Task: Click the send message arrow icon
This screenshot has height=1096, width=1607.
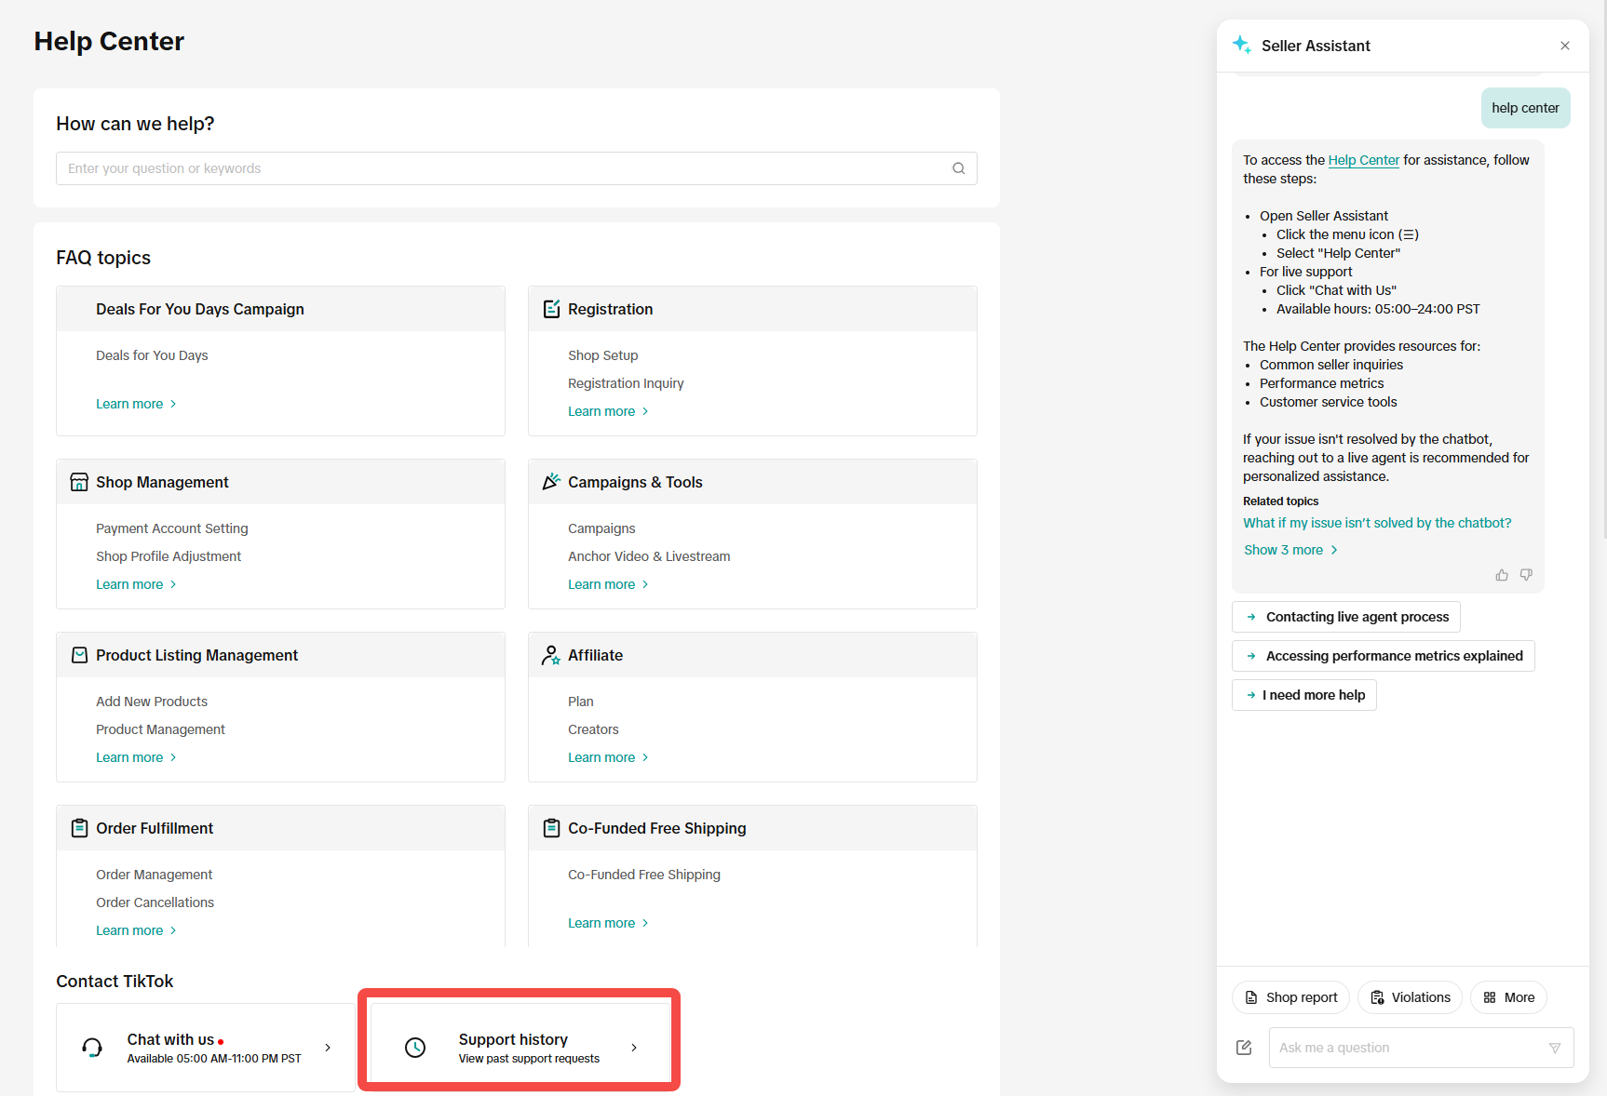Action: point(1555,1048)
